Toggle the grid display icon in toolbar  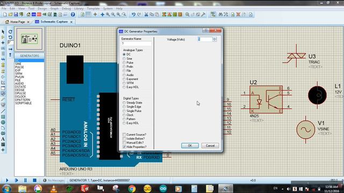click(x=88, y=14)
